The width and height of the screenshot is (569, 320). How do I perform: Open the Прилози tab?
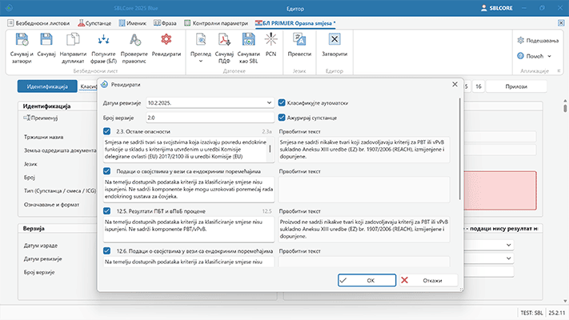[516, 86]
